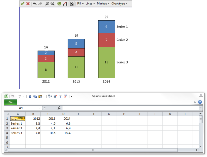Click the total label 29 above the 2014 bar
Image resolution: width=207 pixels, height=157 pixels.
tap(107, 17)
